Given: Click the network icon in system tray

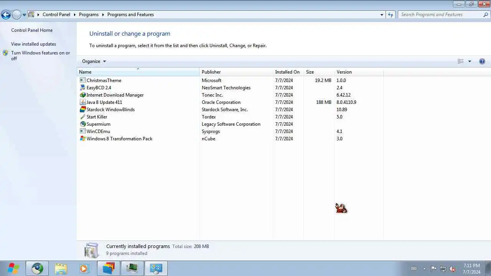Looking at the screenshot, I should (x=443, y=269).
